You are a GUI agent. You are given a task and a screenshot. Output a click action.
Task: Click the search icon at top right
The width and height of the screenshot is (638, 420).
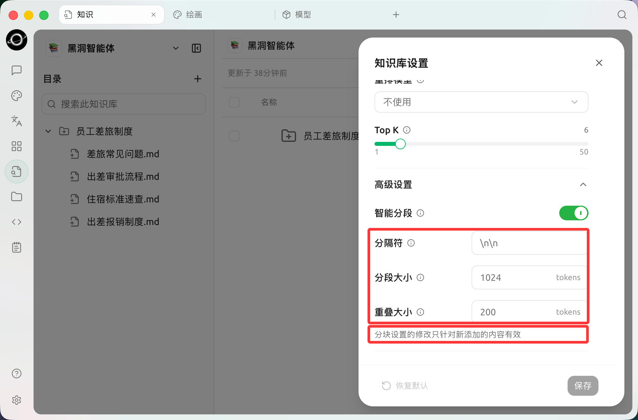tap(622, 15)
